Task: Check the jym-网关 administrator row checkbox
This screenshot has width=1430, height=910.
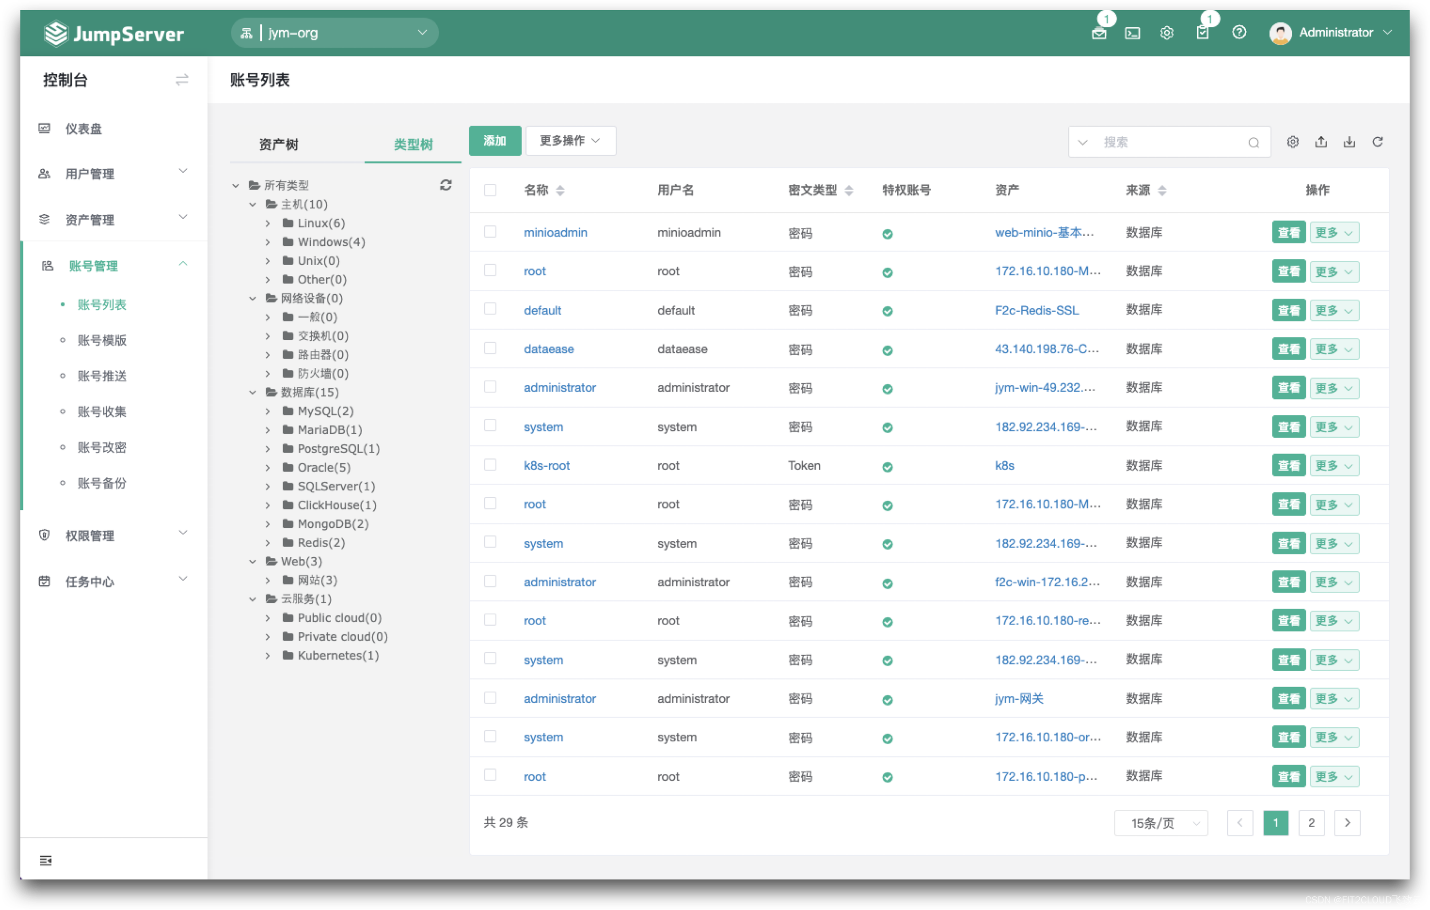Action: (x=489, y=697)
